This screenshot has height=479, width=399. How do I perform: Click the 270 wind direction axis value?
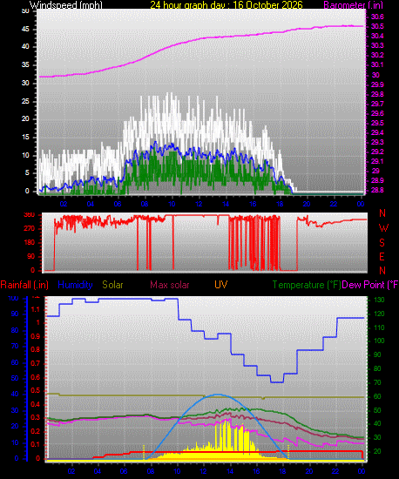pyautogui.click(x=30, y=228)
